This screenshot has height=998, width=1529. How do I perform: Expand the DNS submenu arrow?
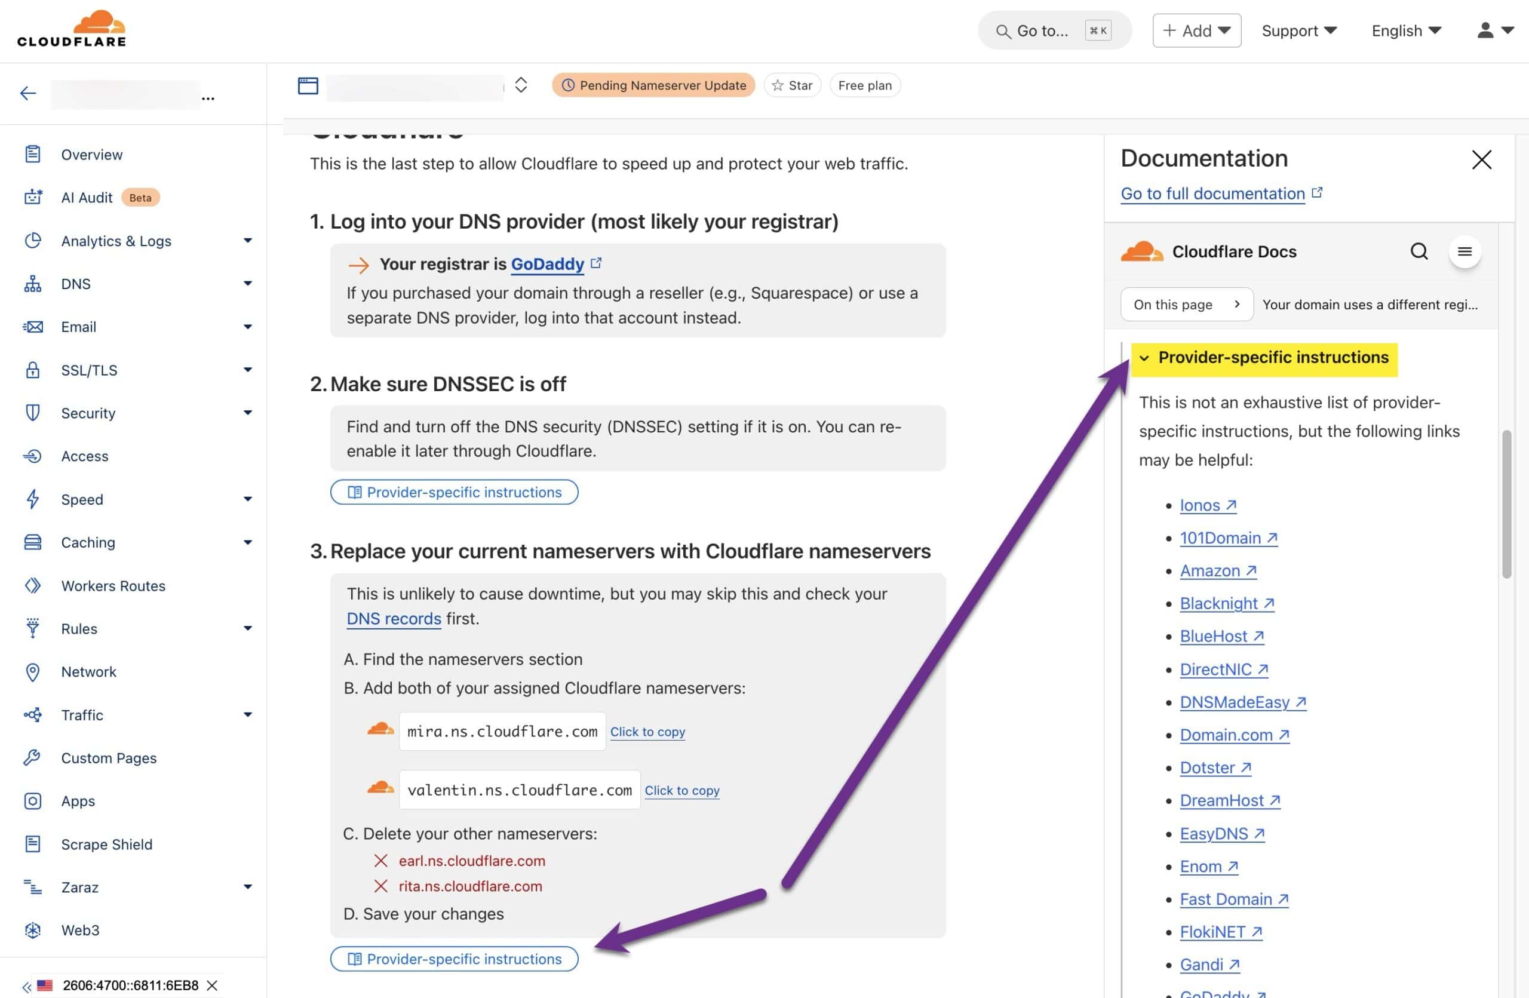point(248,284)
